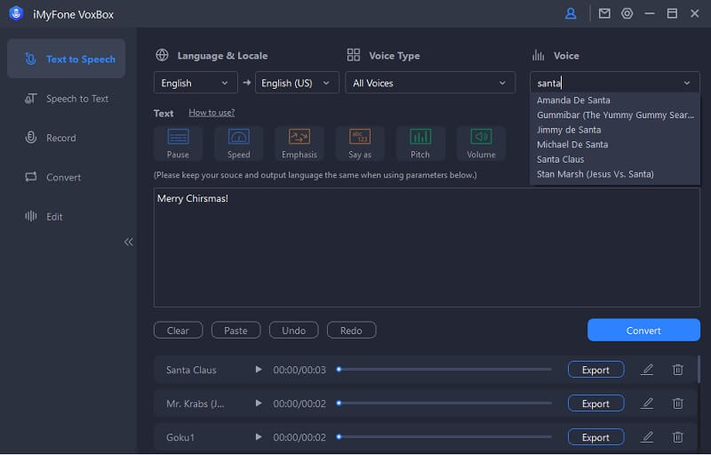Seek the Santa Claus playback slider
Screen dimensions: 711x455
(444, 370)
